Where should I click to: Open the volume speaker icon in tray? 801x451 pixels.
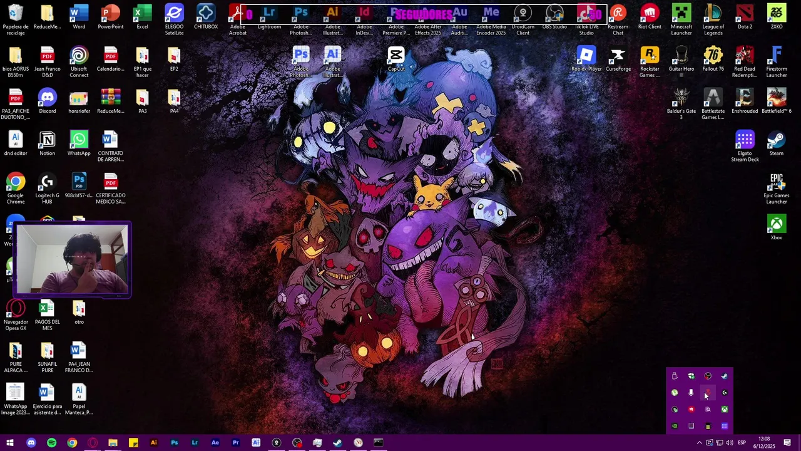click(x=730, y=443)
